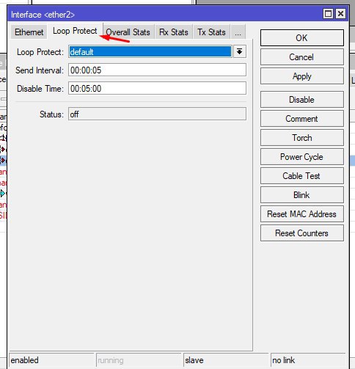Launch the Torch tool
The height and width of the screenshot is (369, 355).
click(x=302, y=138)
